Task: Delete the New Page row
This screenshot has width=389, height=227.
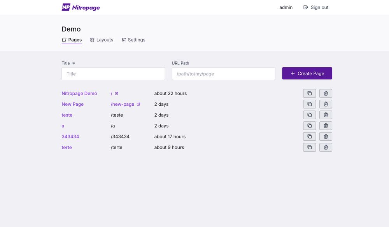Action: click(326, 104)
